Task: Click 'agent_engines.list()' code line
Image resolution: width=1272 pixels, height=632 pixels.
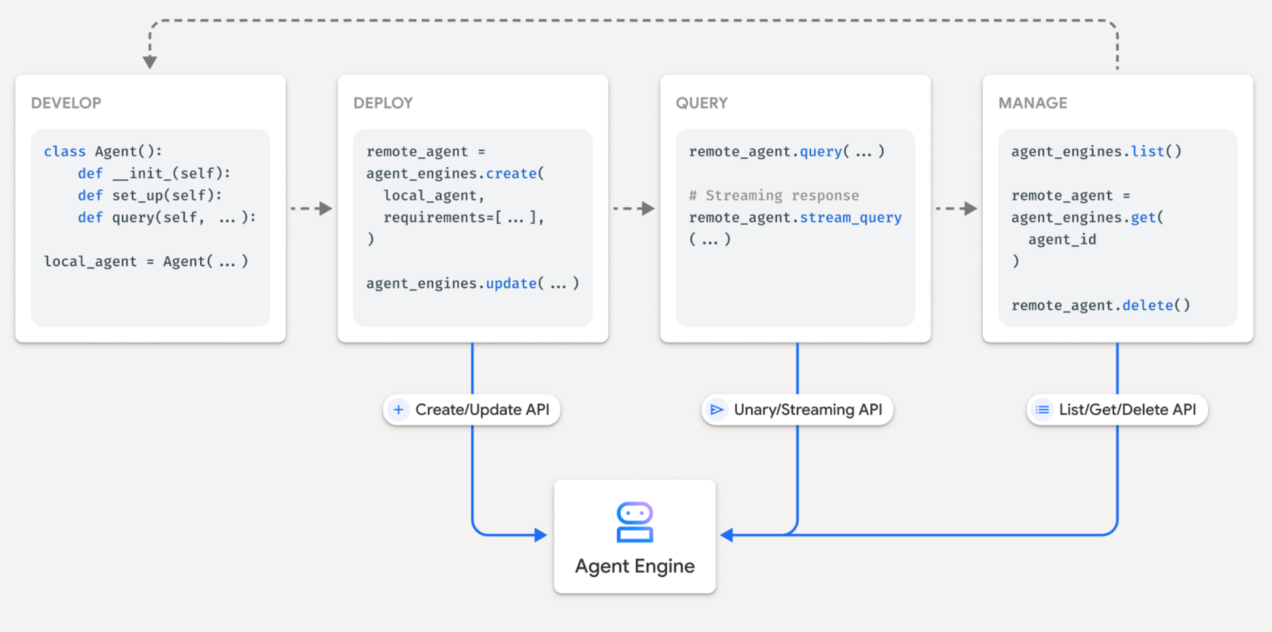Action: tap(1097, 151)
